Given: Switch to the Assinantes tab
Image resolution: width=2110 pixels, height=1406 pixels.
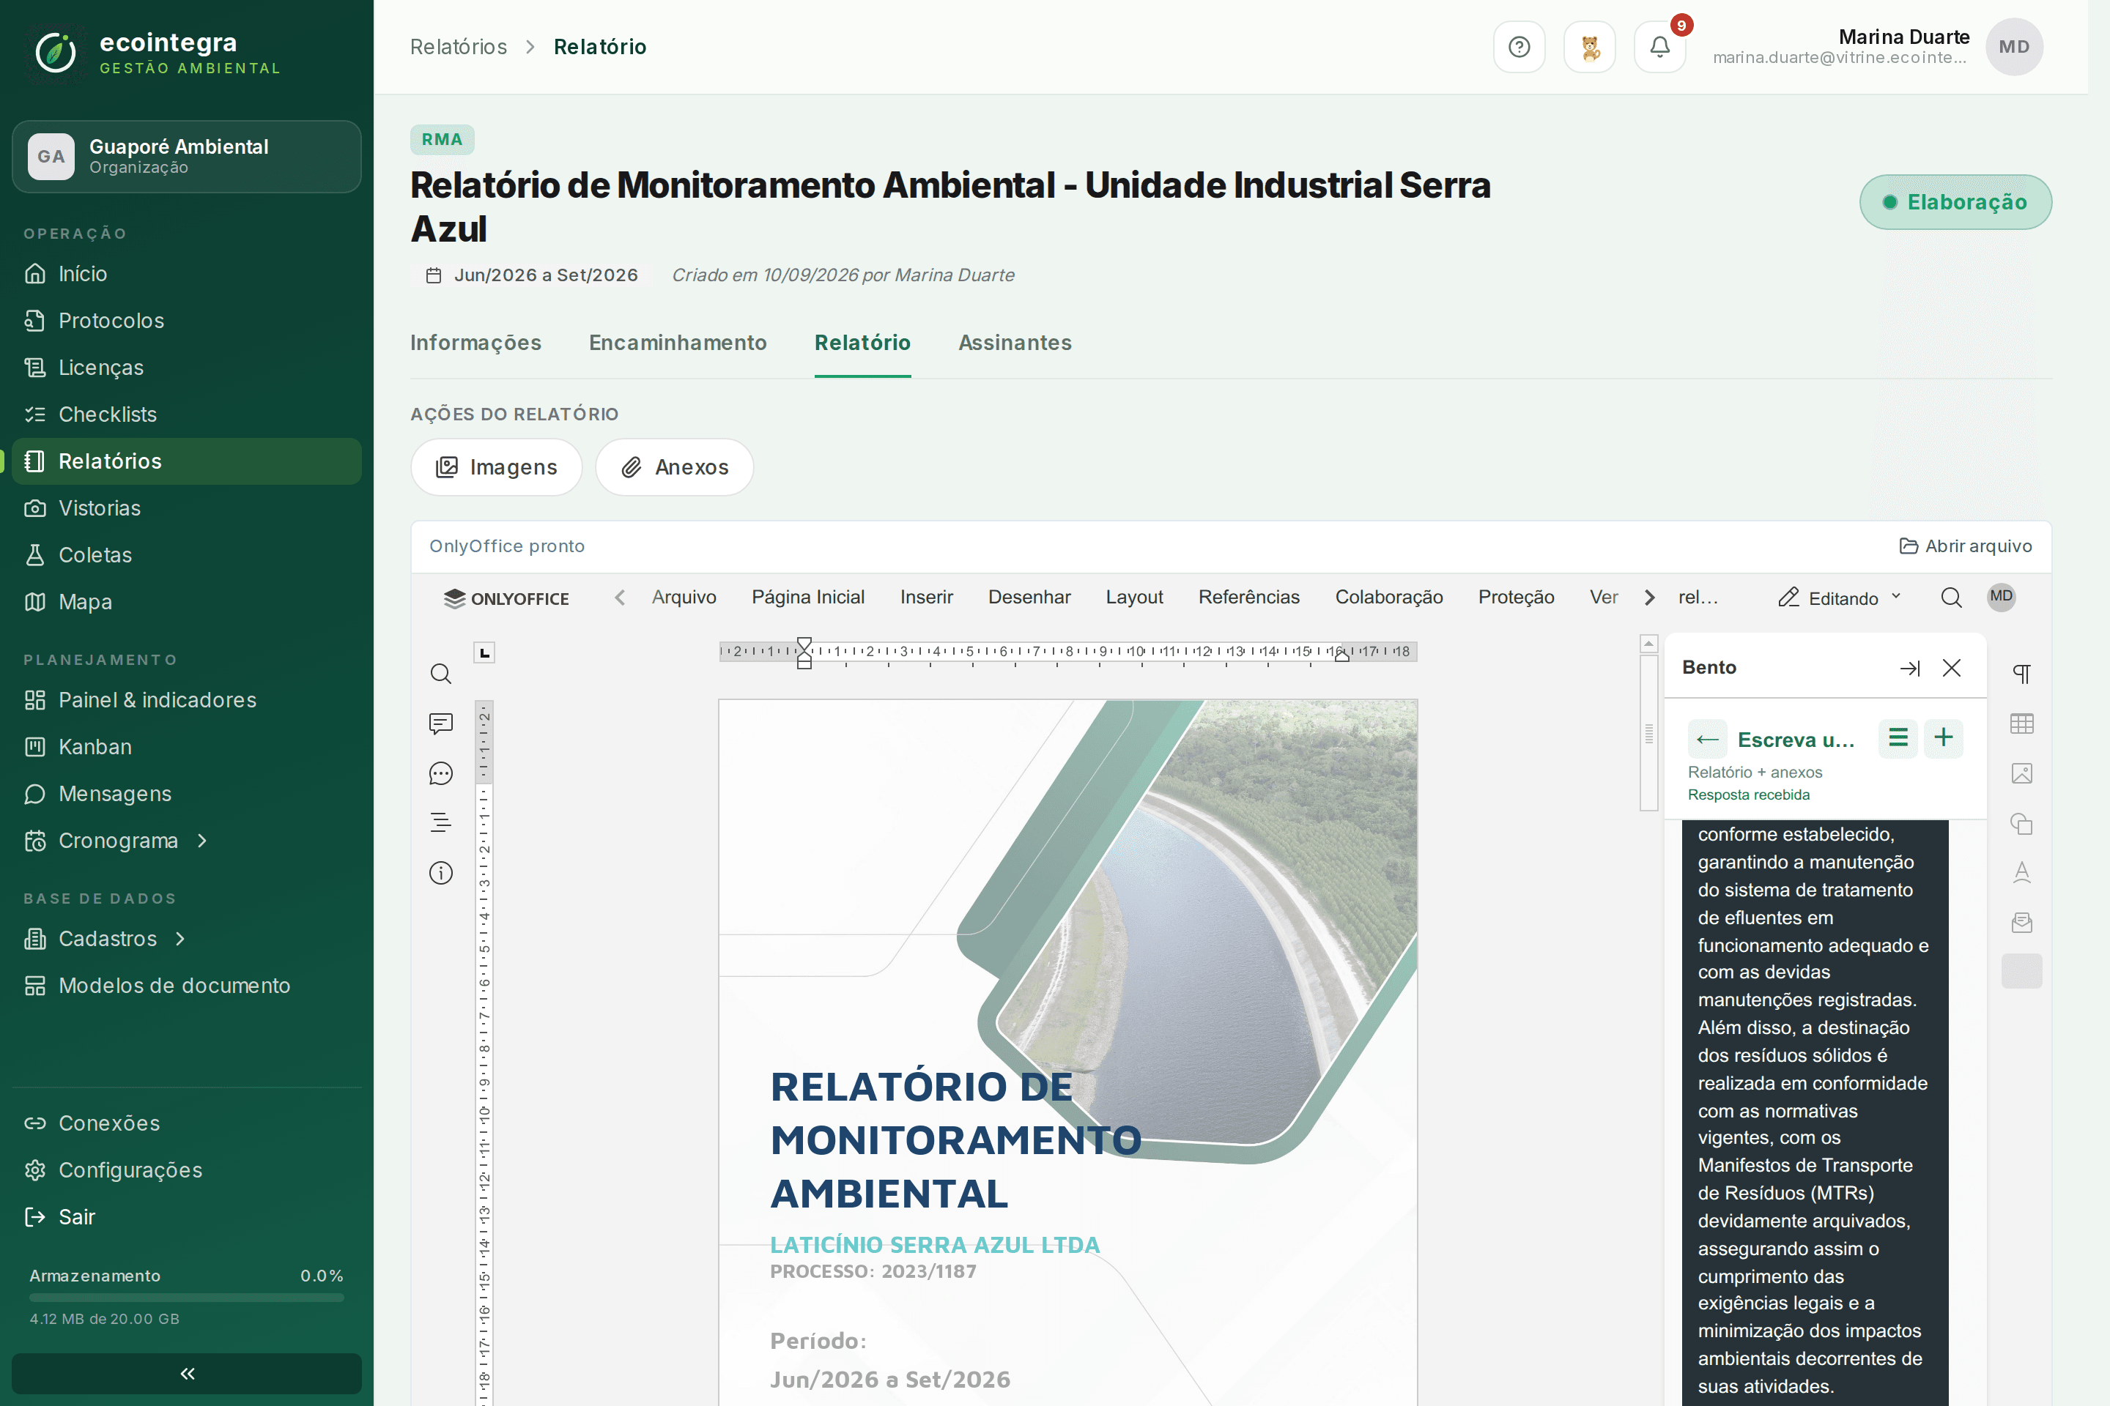Looking at the screenshot, I should 1015,343.
